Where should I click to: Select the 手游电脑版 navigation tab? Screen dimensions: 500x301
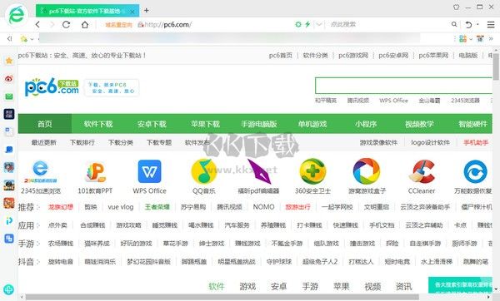point(259,124)
